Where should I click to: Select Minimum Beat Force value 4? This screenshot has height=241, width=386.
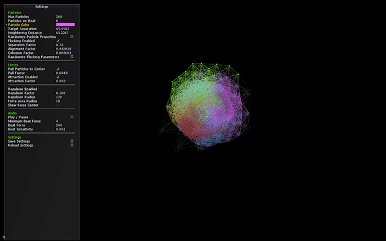(57, 121)
